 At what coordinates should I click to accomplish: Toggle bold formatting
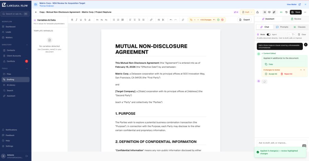72,20
